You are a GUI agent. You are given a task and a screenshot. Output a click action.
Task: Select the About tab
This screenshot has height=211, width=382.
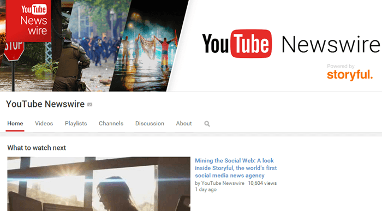click(184, 123)
